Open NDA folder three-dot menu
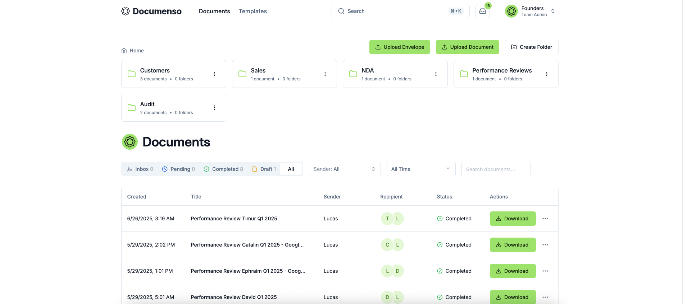 (x=436, y=74)
